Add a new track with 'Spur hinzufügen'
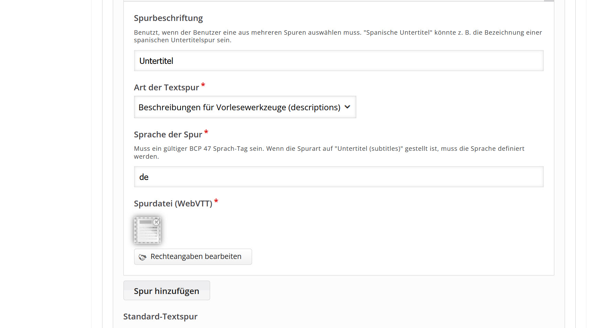Viewport: 609px width, 328px height. pos(166,291)
